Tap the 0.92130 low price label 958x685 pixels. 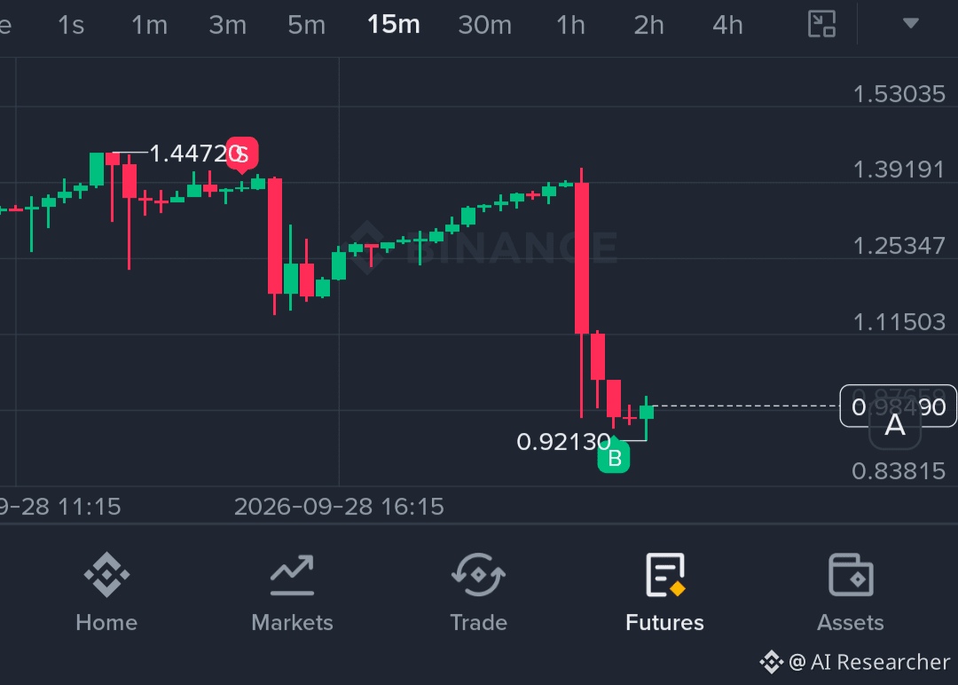coord(563,442)
